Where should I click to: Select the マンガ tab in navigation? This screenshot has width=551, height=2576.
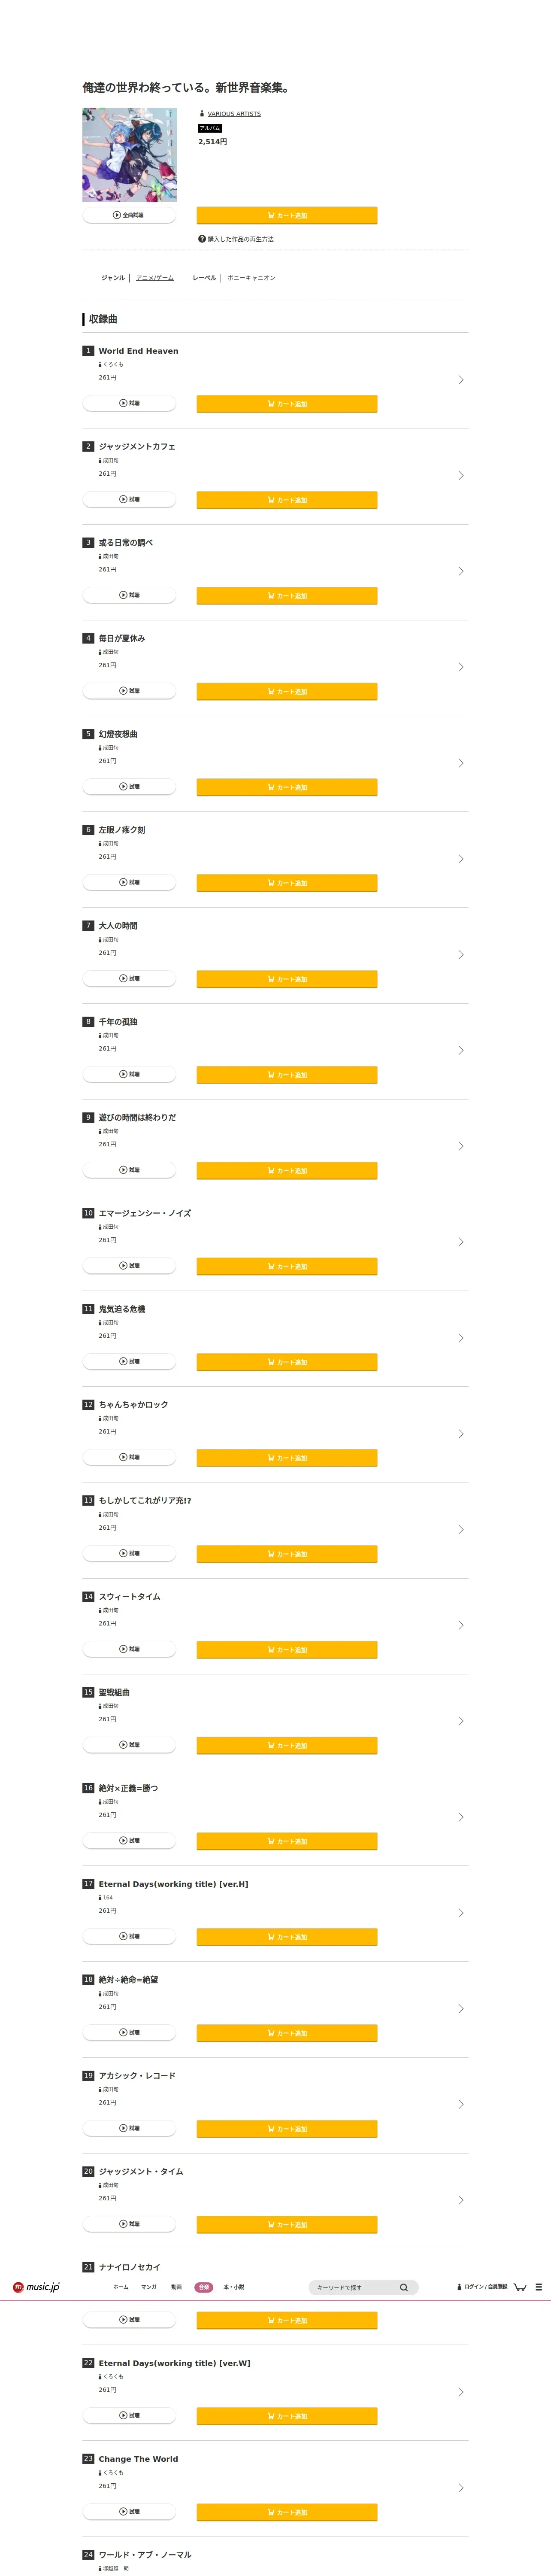click(148, 2287)
